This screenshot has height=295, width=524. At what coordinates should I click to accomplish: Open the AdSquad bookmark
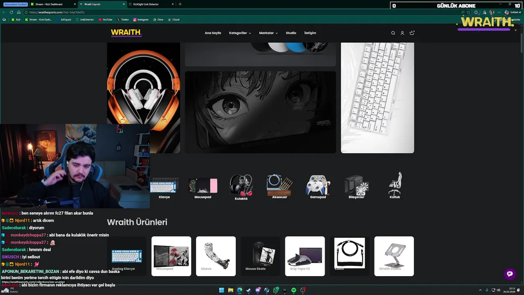(x=63, y=20)
